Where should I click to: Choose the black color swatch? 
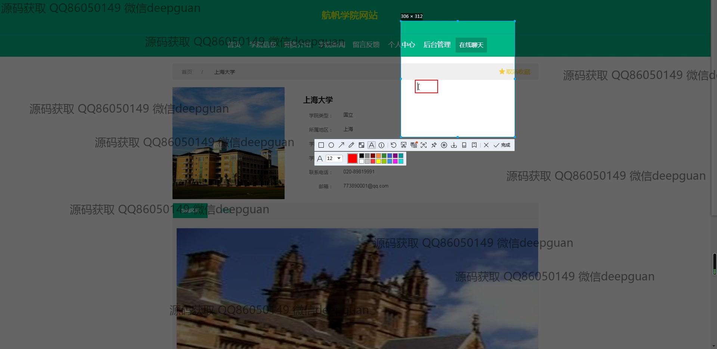coord(361,156)
